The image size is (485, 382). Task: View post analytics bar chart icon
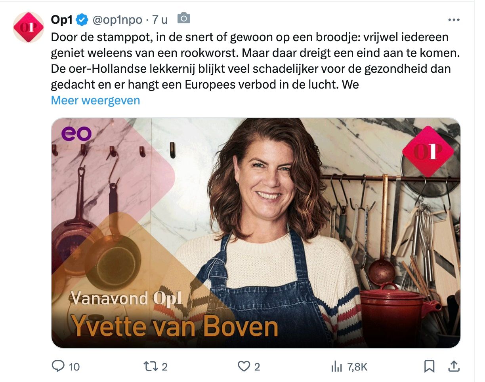[x=336, y=367]
